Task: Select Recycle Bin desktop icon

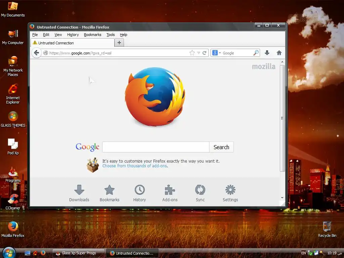Action: (x=327, y=229)
